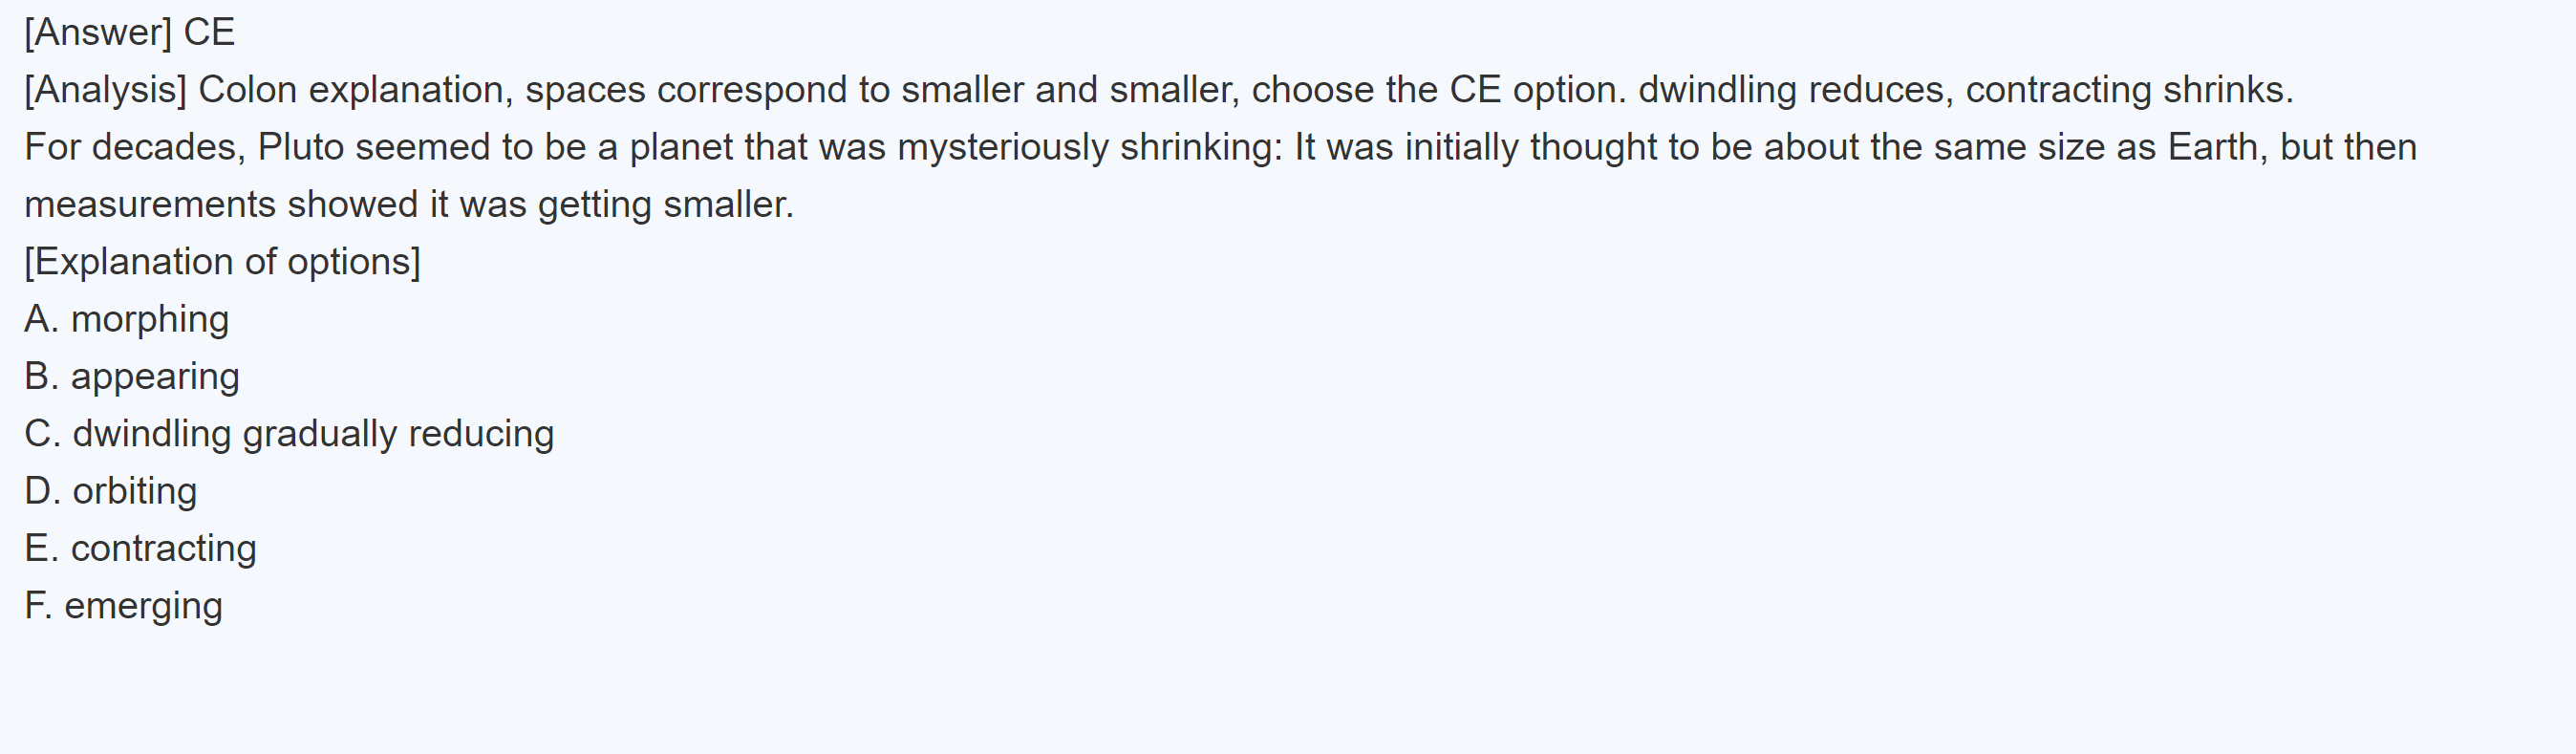
Task: Click the answer letters CE on the first line
Action: (x=209, y=33)
